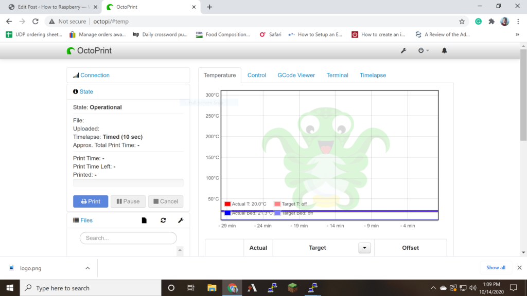The height and width of the screenshot is (296, 527).
Task: Click the Windows taskbar search box
Action: coord(91,288)
